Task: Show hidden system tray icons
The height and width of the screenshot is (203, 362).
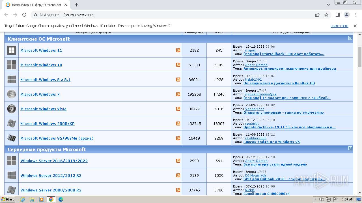Action: click(315, 199)
